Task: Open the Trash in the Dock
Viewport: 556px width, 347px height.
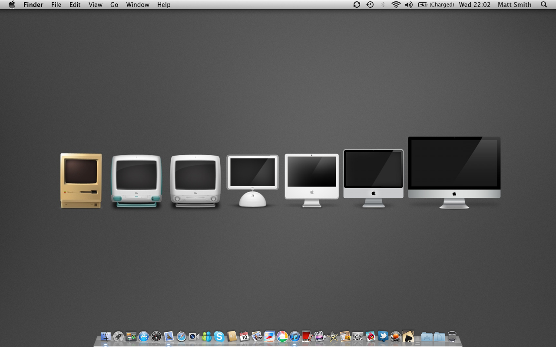Action: tap(452, 336)
